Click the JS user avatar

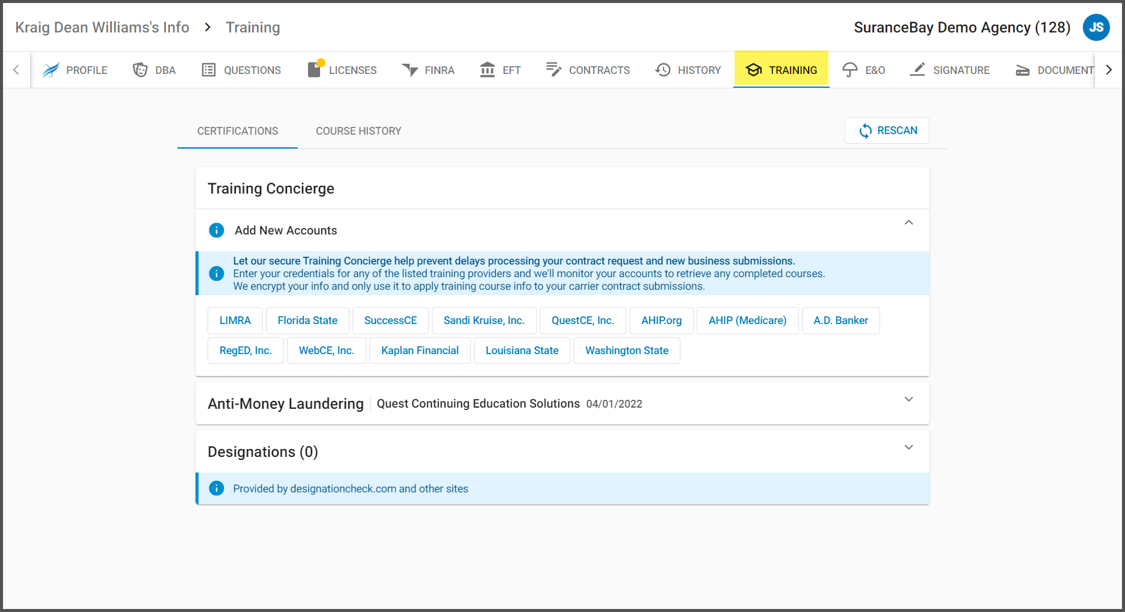point(1096,27)
